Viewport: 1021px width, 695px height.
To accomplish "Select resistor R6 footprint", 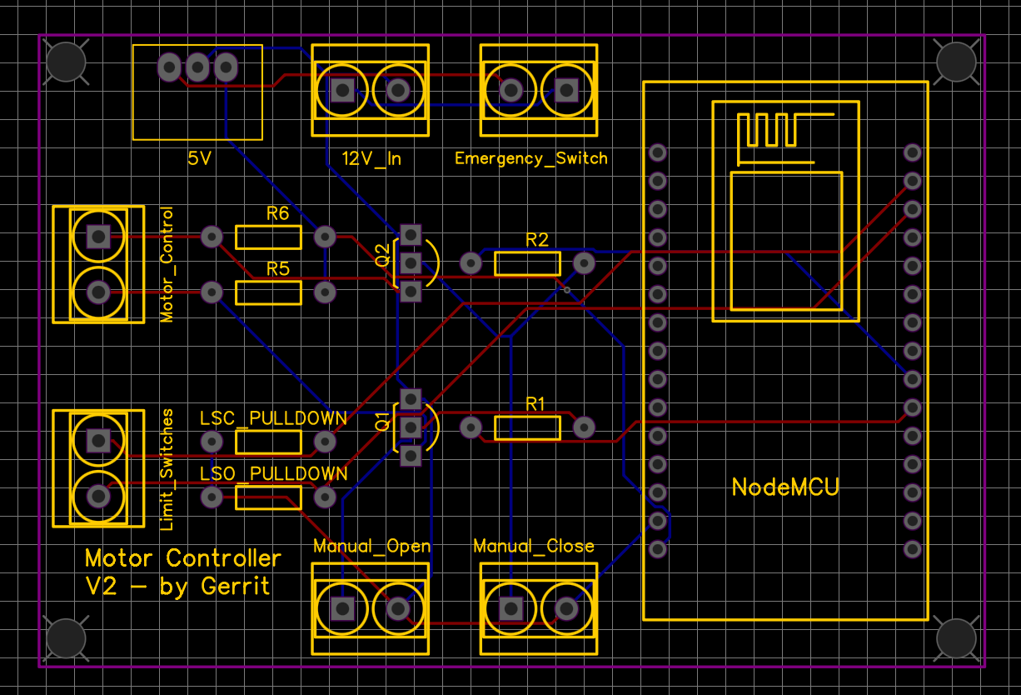I will tap(268, 237).
